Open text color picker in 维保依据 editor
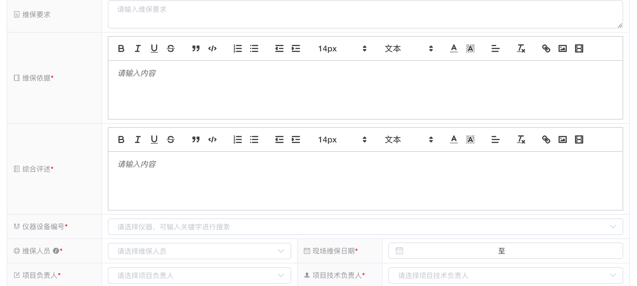 454,48
